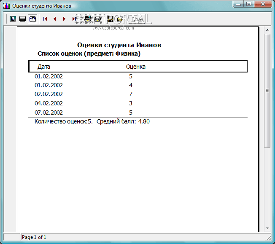The width and height of the screenshot is (275, 244).
Task: Click the vertical scrollbar thumb
Action: point(267,91)
